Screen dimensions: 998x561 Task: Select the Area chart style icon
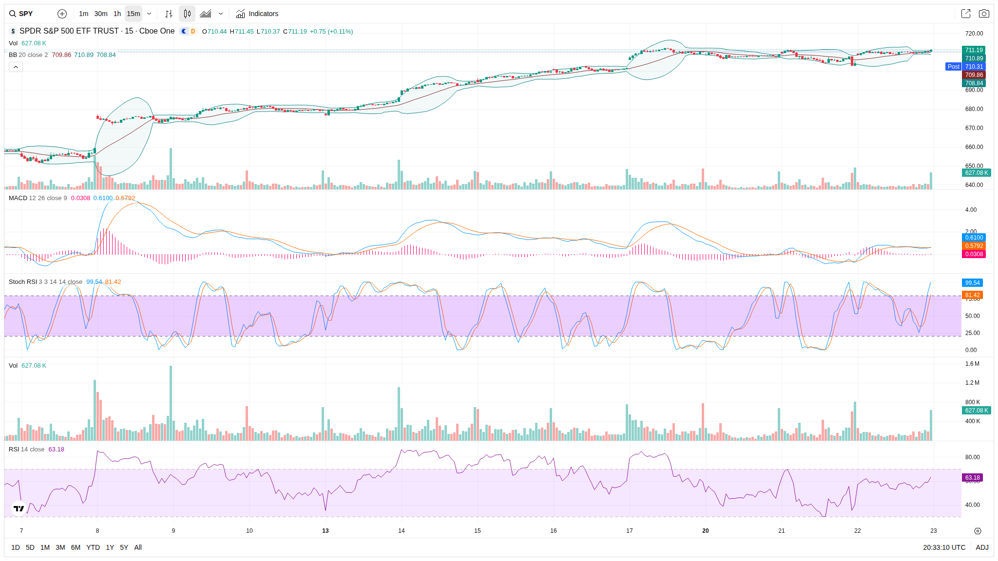[206, 14]
